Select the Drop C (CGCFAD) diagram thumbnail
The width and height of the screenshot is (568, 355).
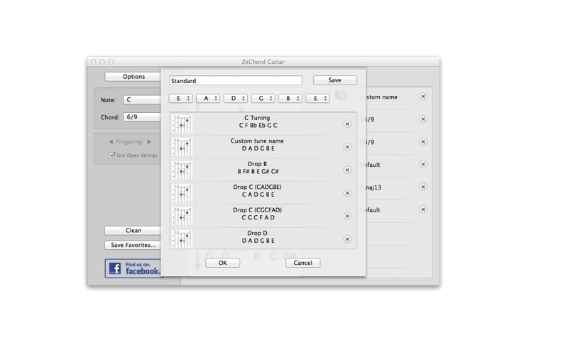pos(182,216)
